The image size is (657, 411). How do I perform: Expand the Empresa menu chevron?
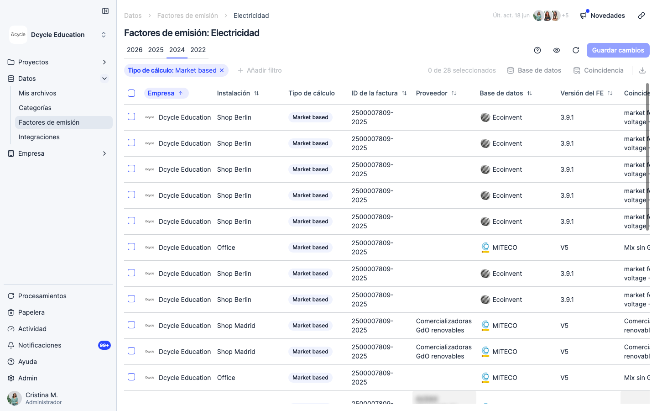[104, 153]
